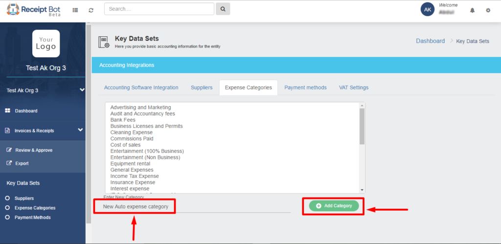Image resolution: width=501 pixels, height=244 pixels.
Task: Select Insurance Expense category
Action: (133, 182)
